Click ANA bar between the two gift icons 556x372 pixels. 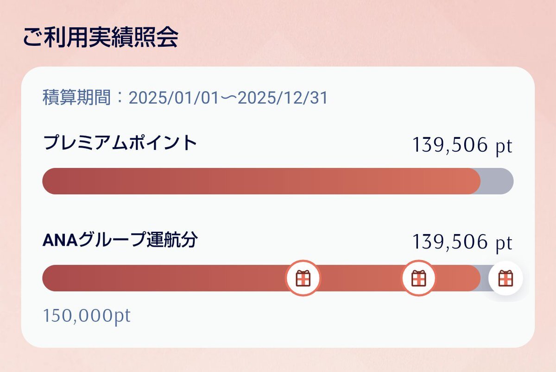tap(360, 278)
